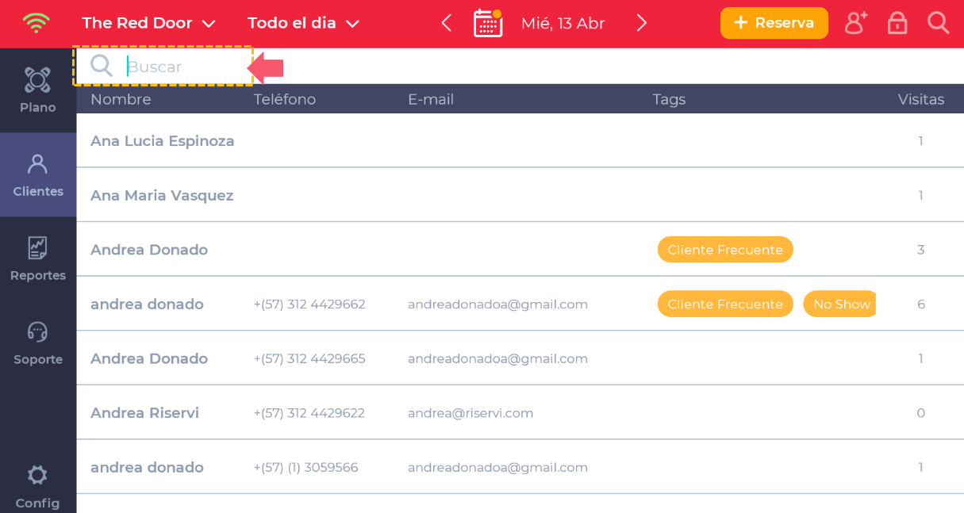The width and height of the screenshot is (964, 513).
Task: Click Cliente Frecuente tag beside No Show
Action: coord(725,304)
